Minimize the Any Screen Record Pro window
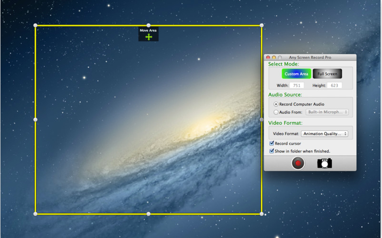Image resolution: width=382 pixels, height=238 pixels. point(274,58)
